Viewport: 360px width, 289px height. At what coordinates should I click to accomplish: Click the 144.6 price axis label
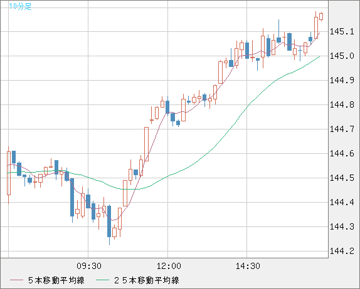342,153
